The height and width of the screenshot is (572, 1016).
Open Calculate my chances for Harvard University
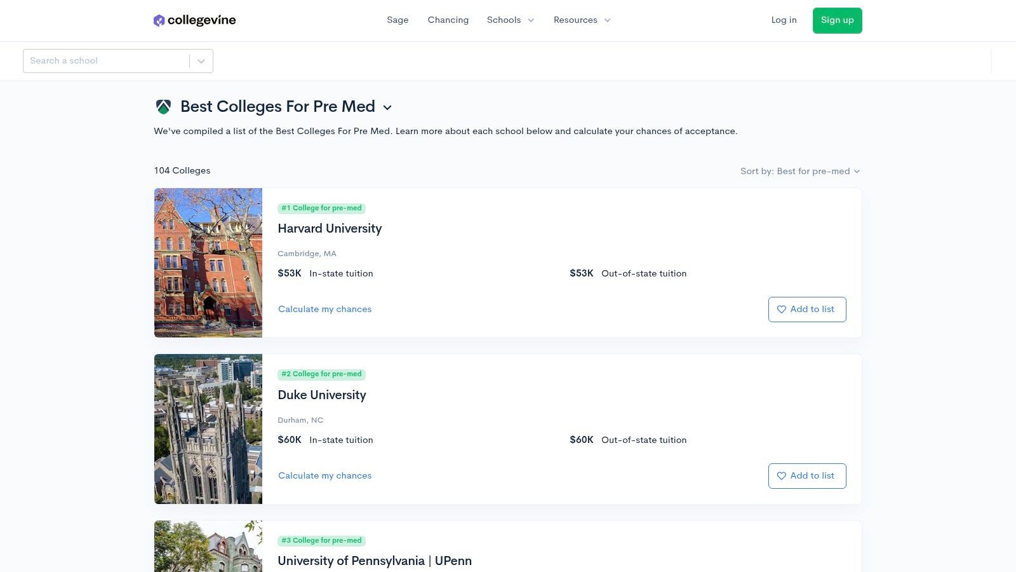[x=324, y=309]
